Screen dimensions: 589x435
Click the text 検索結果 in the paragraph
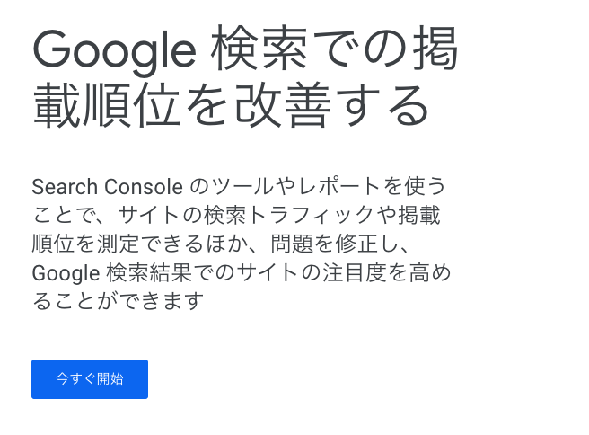click(x=150, y=273)
